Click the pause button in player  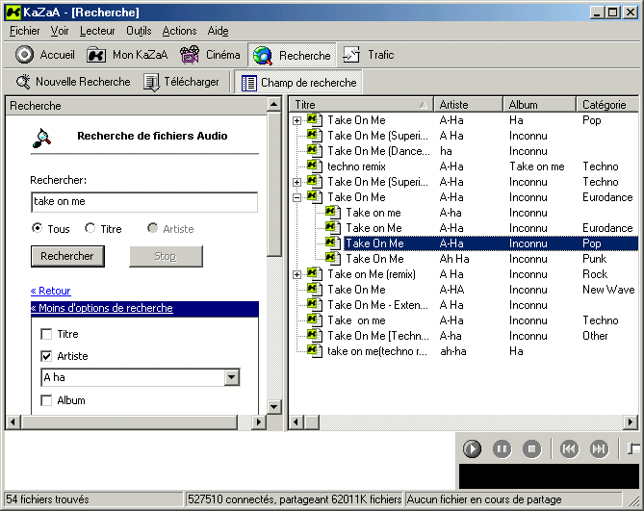tap(502, 448)
